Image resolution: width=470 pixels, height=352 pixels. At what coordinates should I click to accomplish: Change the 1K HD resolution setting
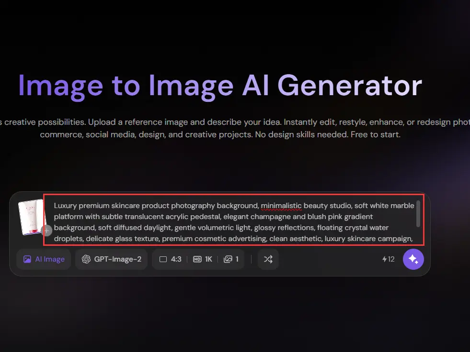(203, 259)
